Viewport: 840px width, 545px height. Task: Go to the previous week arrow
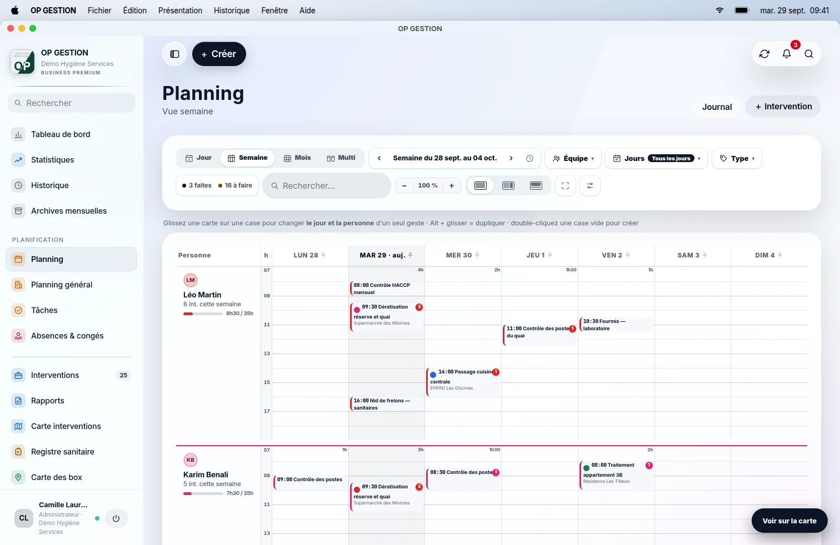coord(379,158)
